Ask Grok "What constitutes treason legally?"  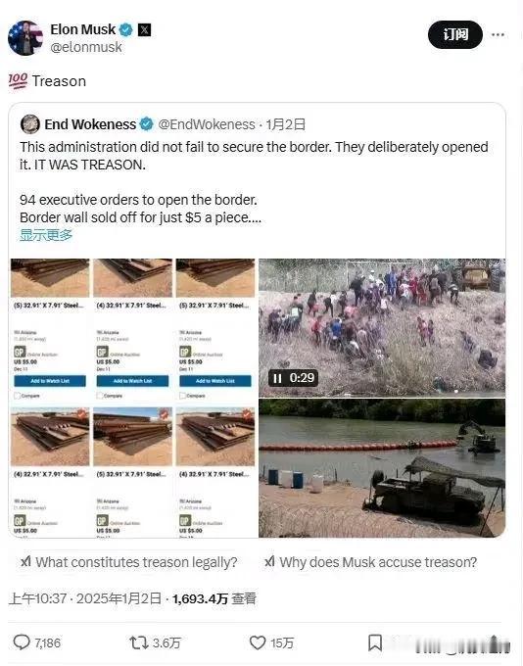click(x=128, y=562)
